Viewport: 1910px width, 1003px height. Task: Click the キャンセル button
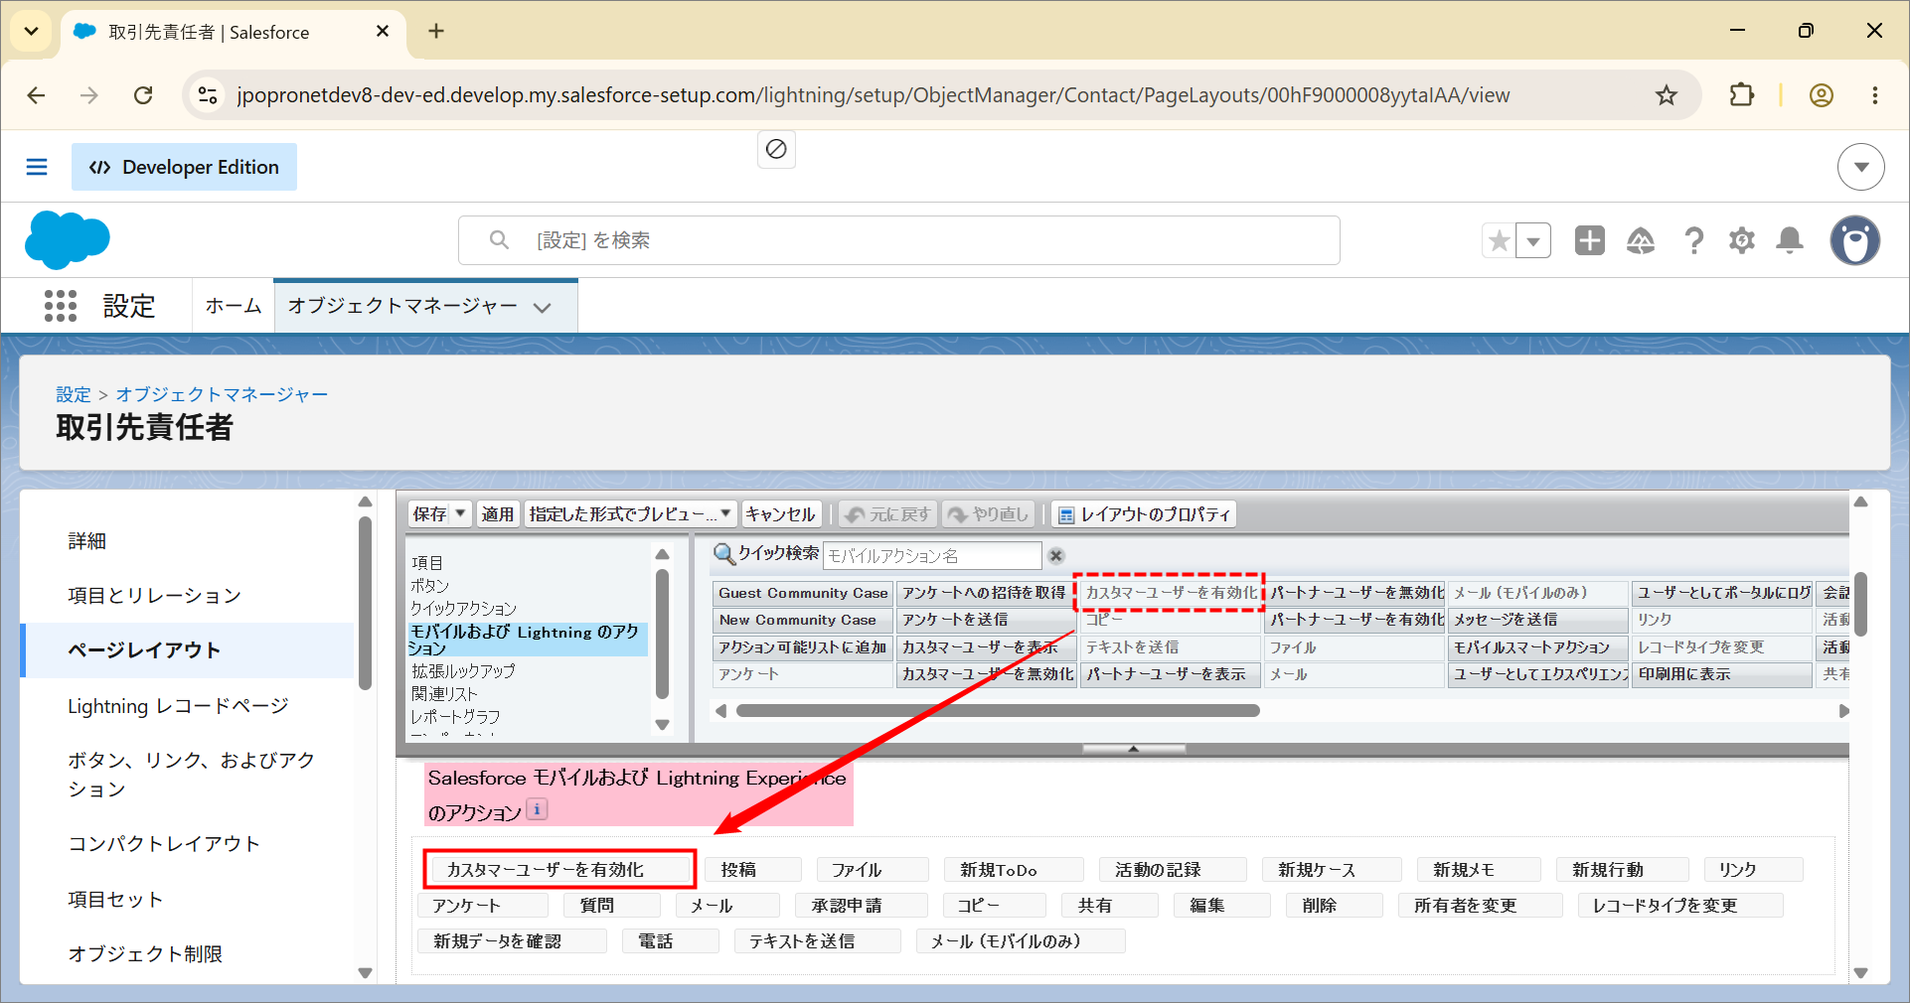click(780, 513)
